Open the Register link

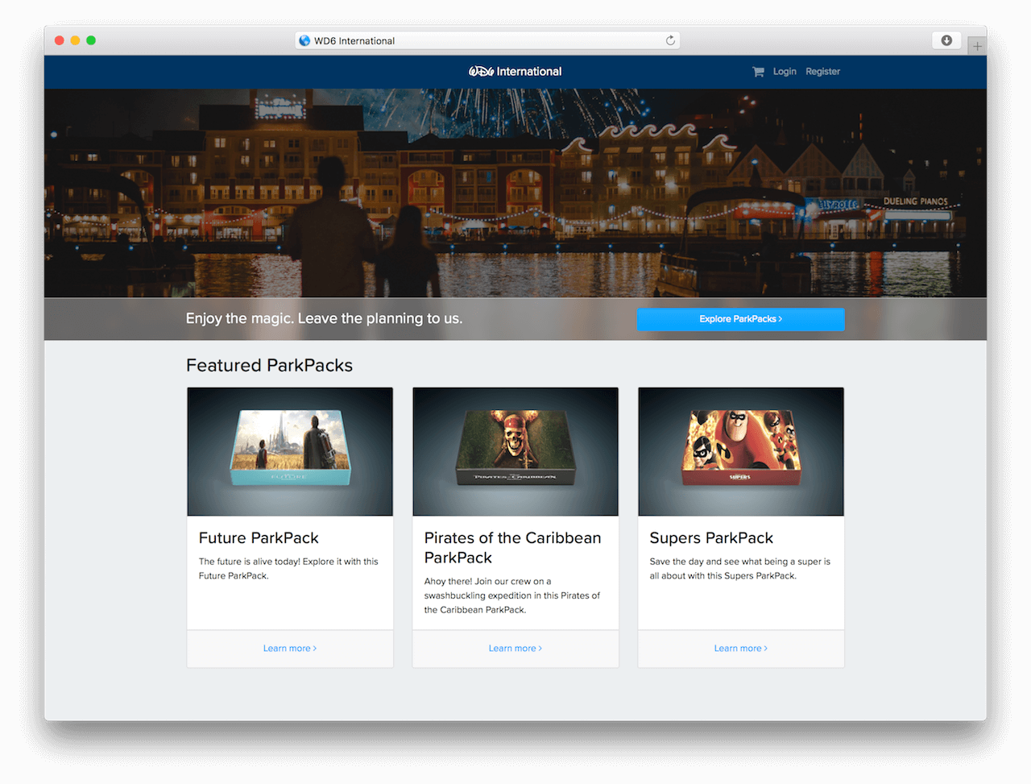[x=822, y=72]
